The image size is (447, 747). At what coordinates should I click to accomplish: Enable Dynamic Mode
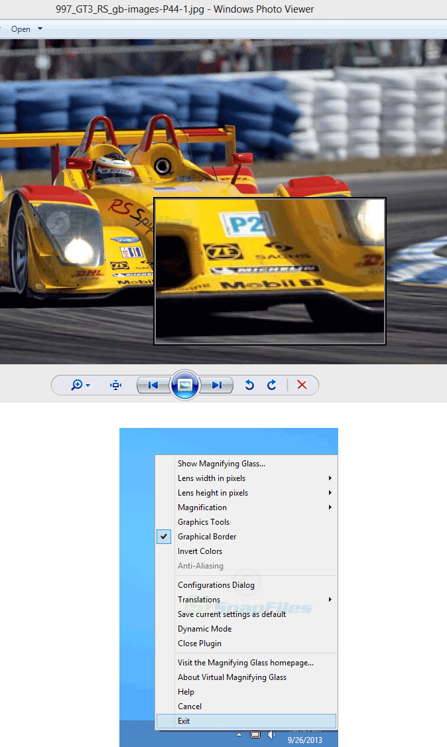point(205,629)
